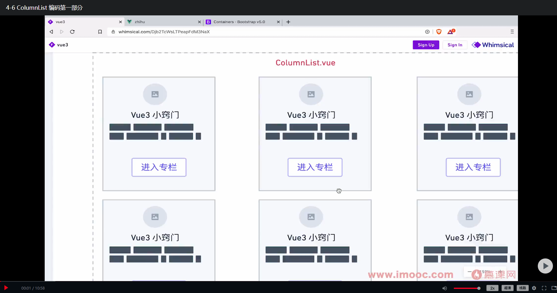Image resolution: width=557 pixels, height=293 pixels.
Task: Click the large round play button
Action: pyautogui.click(x=545, y=266)
